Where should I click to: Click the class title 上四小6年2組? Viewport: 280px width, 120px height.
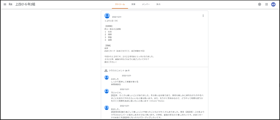(25, 4)
